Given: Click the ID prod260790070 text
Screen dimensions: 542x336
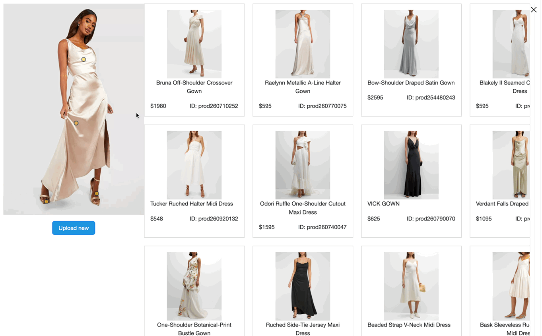Looking at the screenshot, I should coord(431,219).
